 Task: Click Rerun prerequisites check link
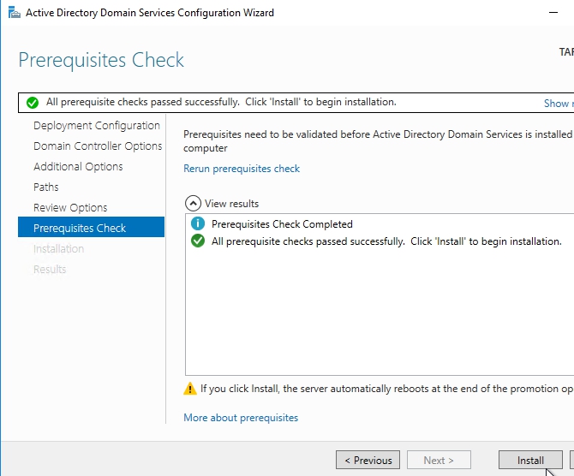click(x=242, y=169)
